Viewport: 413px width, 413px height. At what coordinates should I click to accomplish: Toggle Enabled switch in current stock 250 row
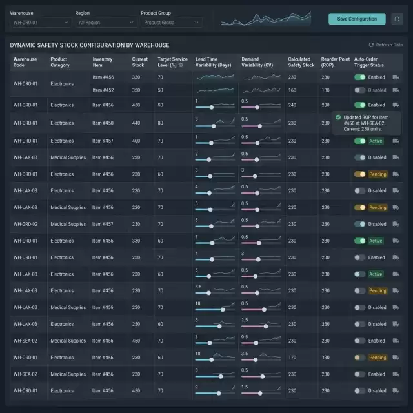[360, 257]
